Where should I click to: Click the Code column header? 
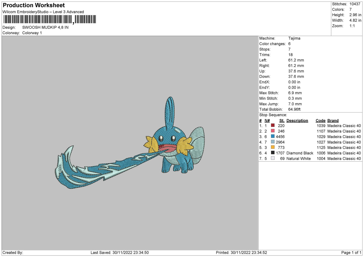point(320,121)
